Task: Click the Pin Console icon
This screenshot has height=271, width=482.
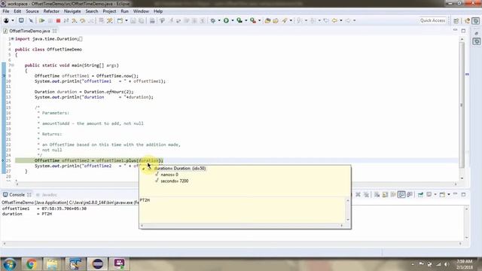Action: tap(420, 194)
